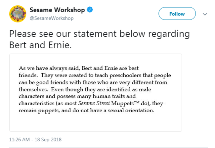Click the date 18 Sep 2018
Viewport: 215px width, 148px height.
click(x=48, y=139)
